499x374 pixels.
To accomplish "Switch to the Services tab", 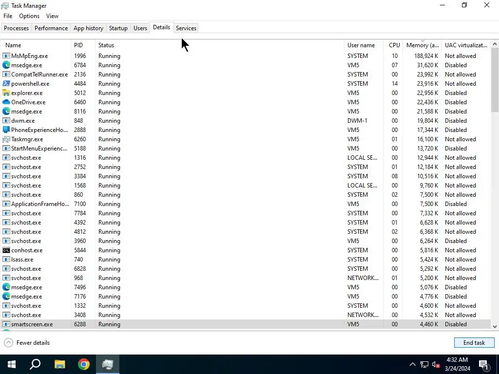I will (186, 28).
